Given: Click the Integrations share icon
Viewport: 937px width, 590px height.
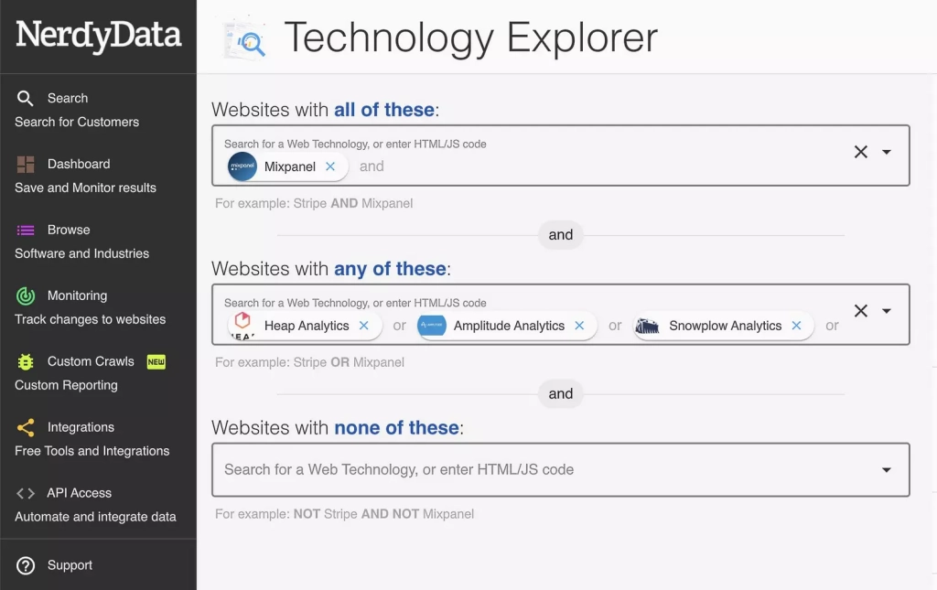Looking at the screenshot, I should point(25,427).
